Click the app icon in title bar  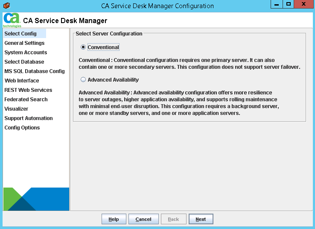[x=6, y=6]
